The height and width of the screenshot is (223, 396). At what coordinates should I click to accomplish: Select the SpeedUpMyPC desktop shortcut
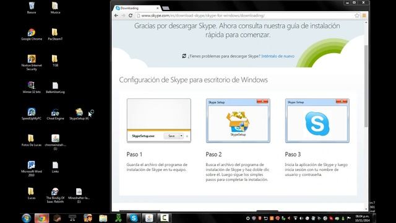click(x=32, y=114)
